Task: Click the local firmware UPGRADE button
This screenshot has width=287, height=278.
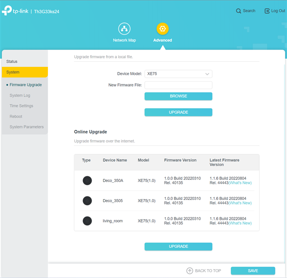Action: [x=178, y=112]
